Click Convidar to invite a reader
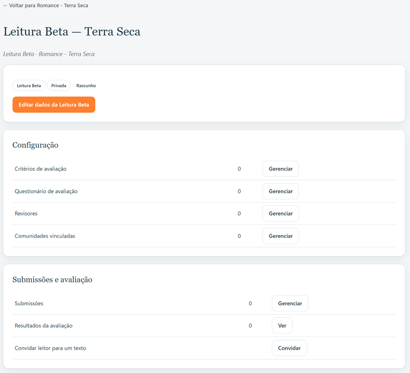Screen dimensions: 410x373 pos(289,348)
